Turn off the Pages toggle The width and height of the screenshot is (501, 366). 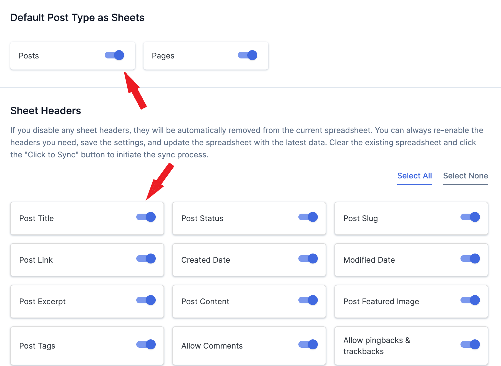(x=247, y=55)
